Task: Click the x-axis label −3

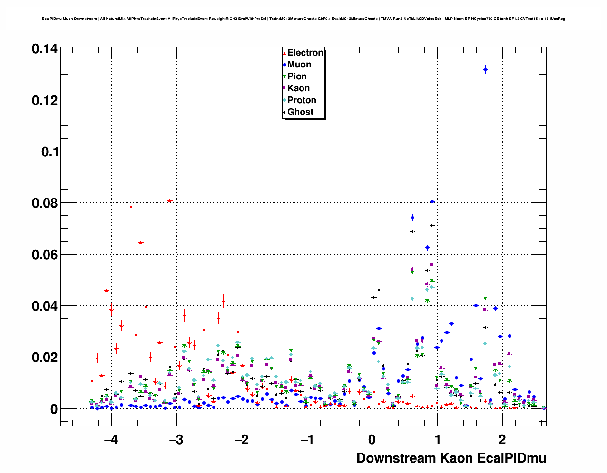Action: 176,440
